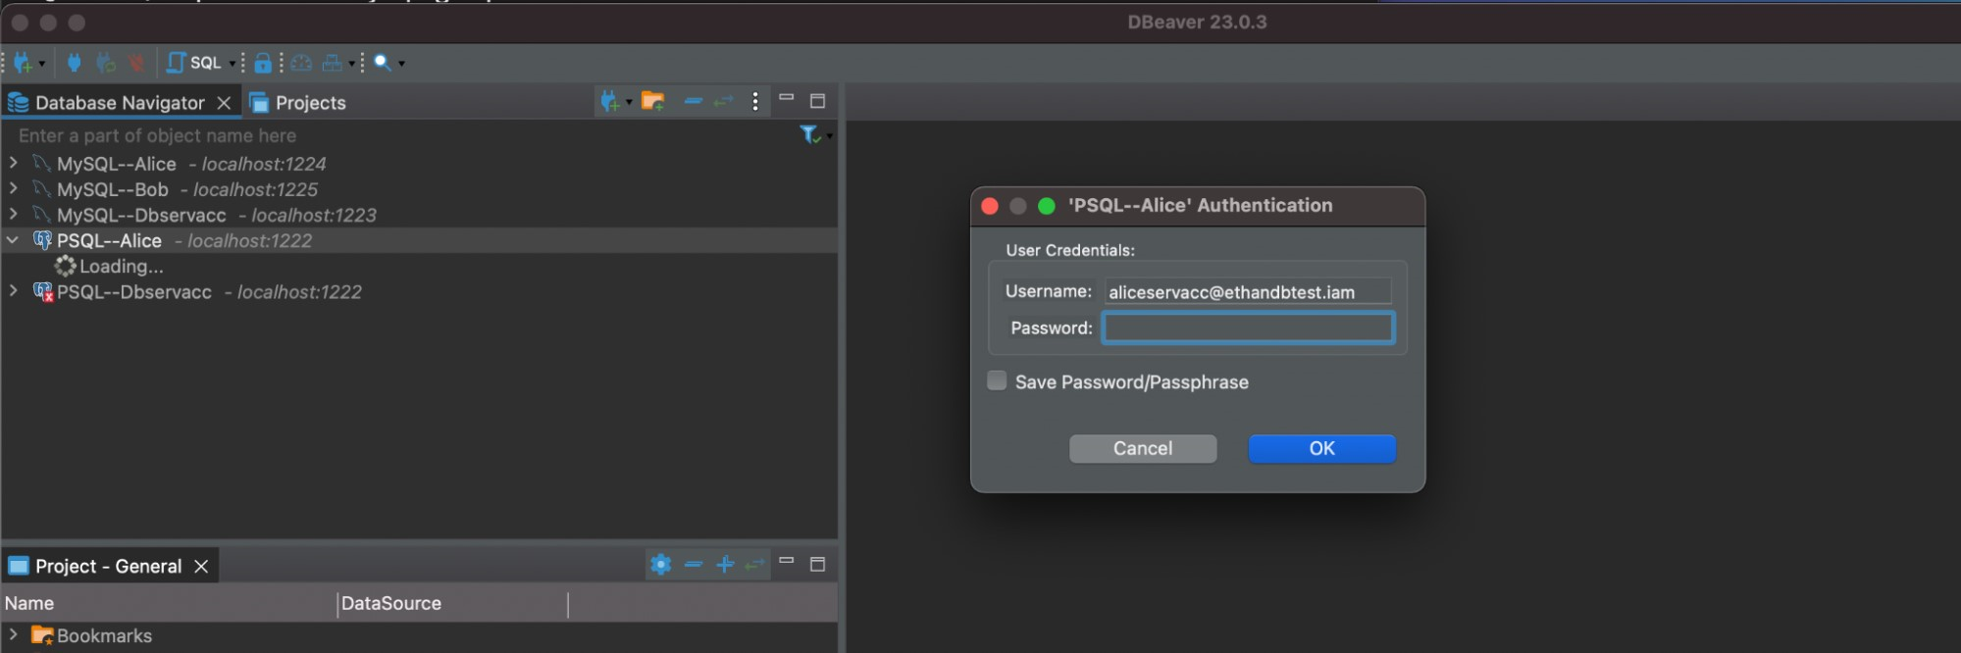Click into the Password field

pyautogui.click(x=1248, y=327)
